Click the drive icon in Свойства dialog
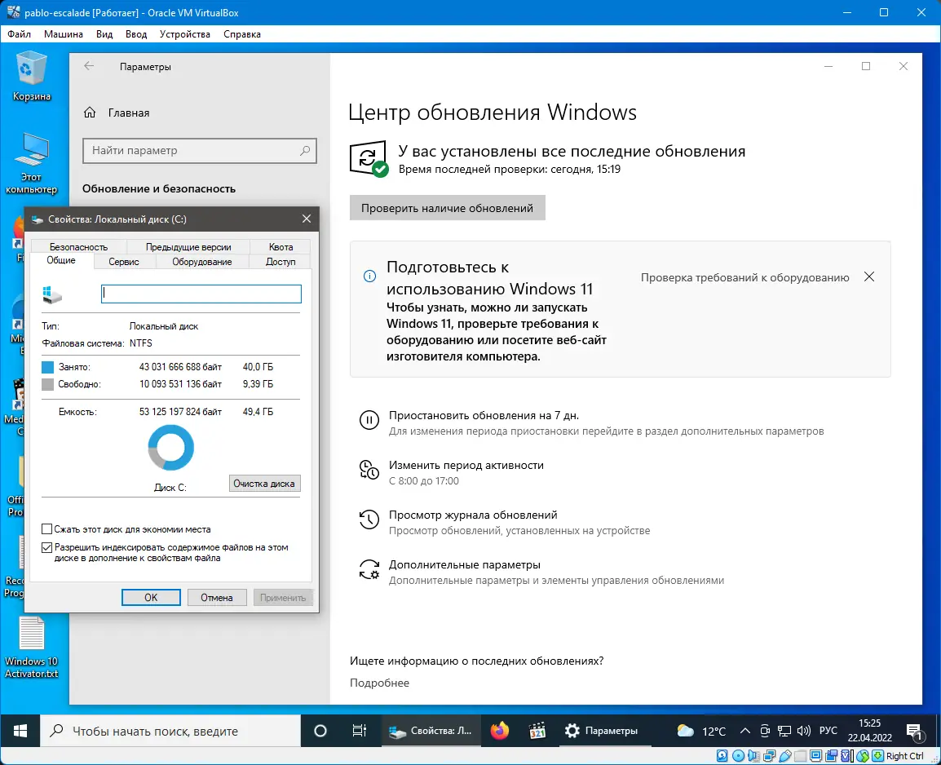Image resolution: width=941 pixels, height=765 pixels. (52, 295)
